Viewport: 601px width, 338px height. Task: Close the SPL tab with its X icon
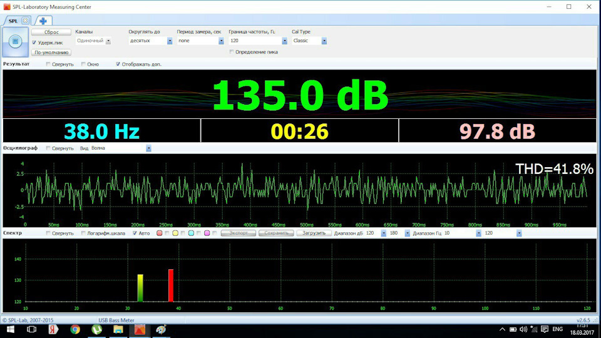pyautogui.click(x=25, y=21)
